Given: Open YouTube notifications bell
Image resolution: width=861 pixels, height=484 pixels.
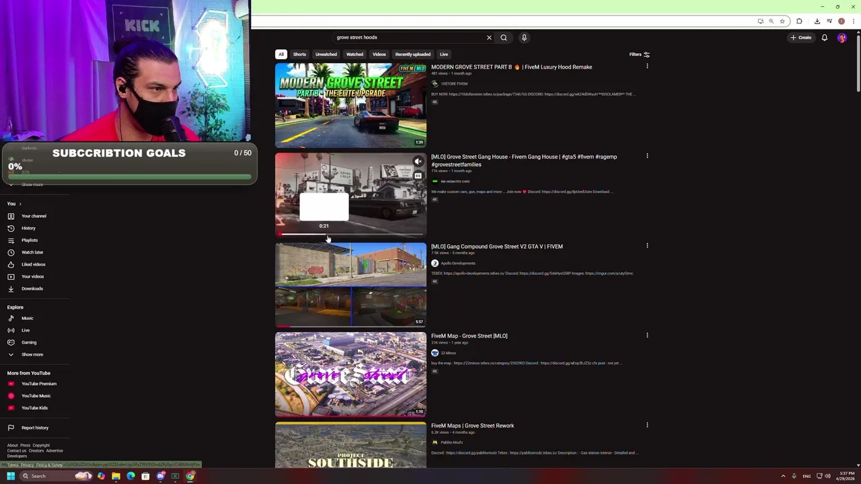Looking at the screenshot, I should (x=824, y=38).
